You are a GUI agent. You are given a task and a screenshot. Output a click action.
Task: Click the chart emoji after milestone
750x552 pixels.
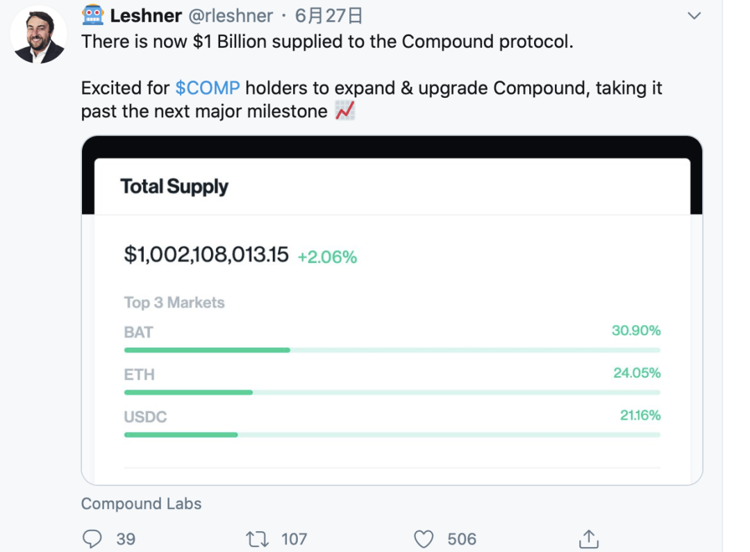pyautogui.click(x=345, y=110)
